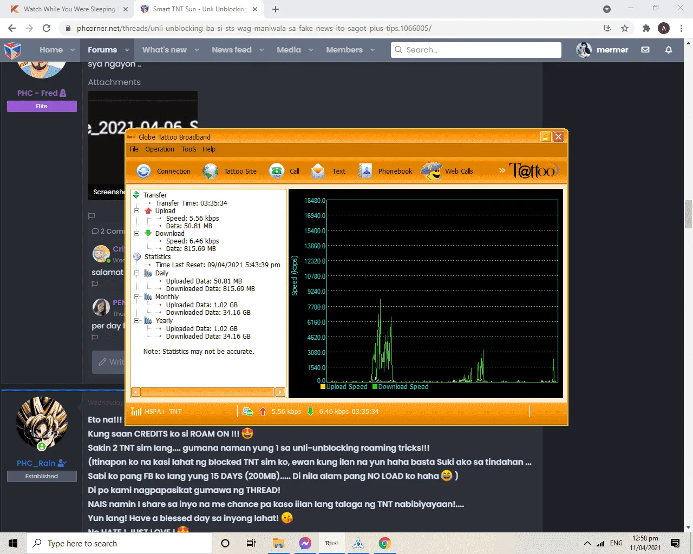Open the File menu in Globe Tattoo

(x=134, y=149)
